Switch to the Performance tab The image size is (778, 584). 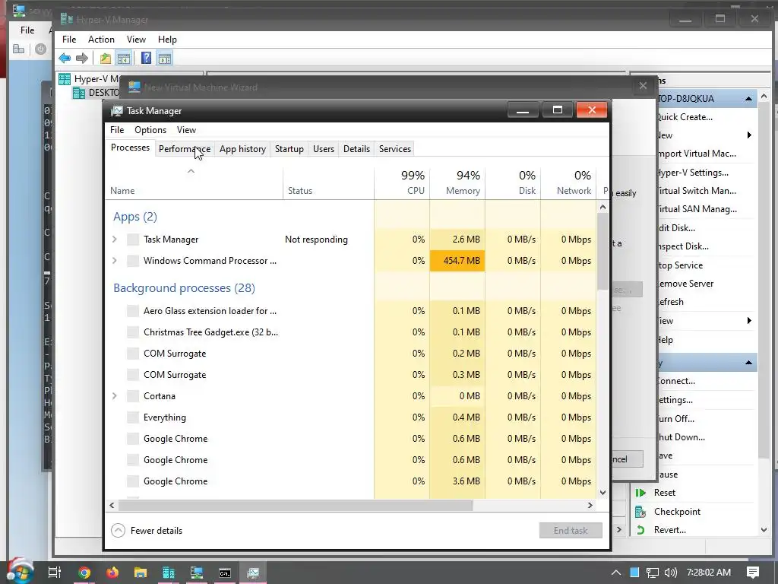pyautogui.click(x=184, y=149)
